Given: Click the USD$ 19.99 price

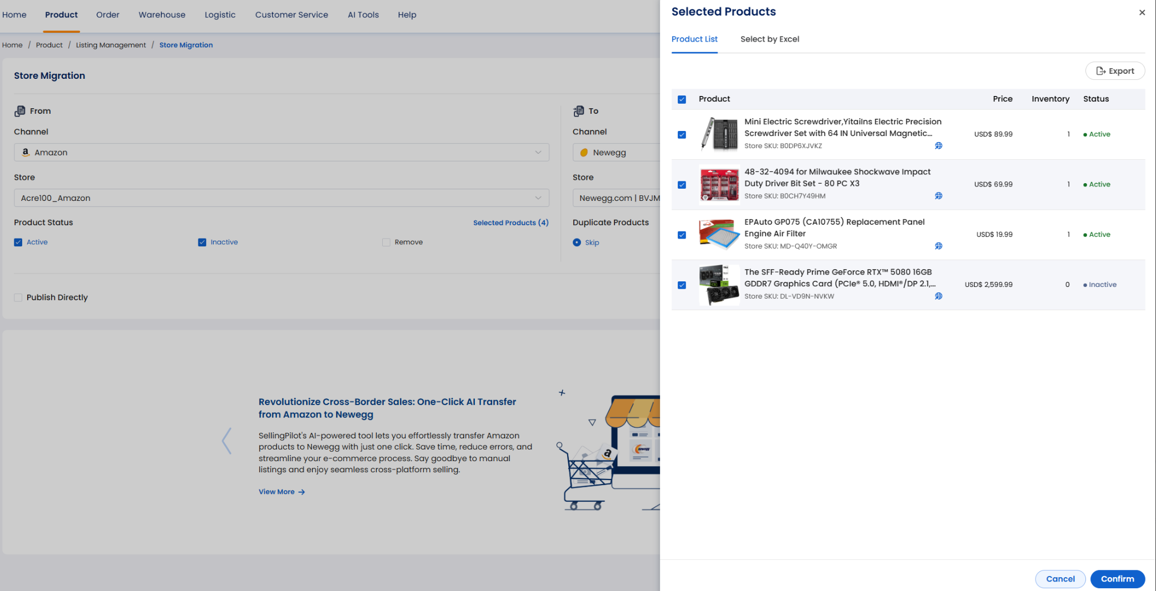Looking at the screenshot, I should pyautogui.click(x=994, y=235).
